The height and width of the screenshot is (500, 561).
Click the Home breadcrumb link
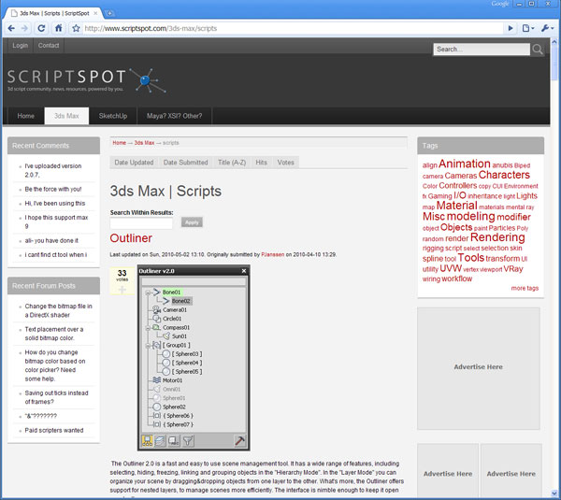click(x=119, y=143)
